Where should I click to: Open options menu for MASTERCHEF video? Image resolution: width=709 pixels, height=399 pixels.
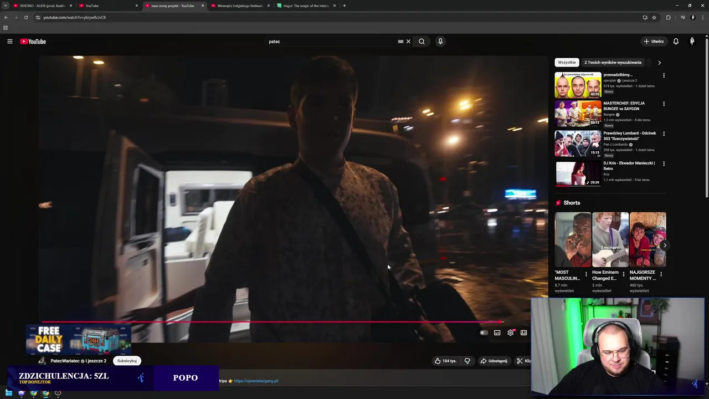point(664,104)
